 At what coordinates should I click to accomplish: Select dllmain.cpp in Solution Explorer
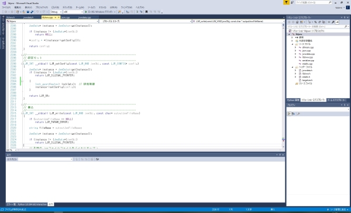pos(308,47)
